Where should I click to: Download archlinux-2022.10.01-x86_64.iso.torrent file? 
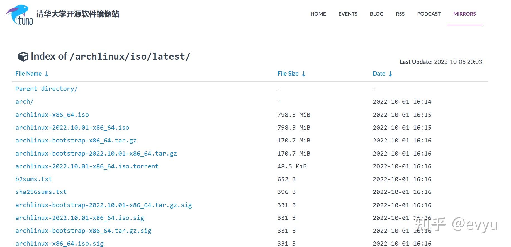pos(87,166)
